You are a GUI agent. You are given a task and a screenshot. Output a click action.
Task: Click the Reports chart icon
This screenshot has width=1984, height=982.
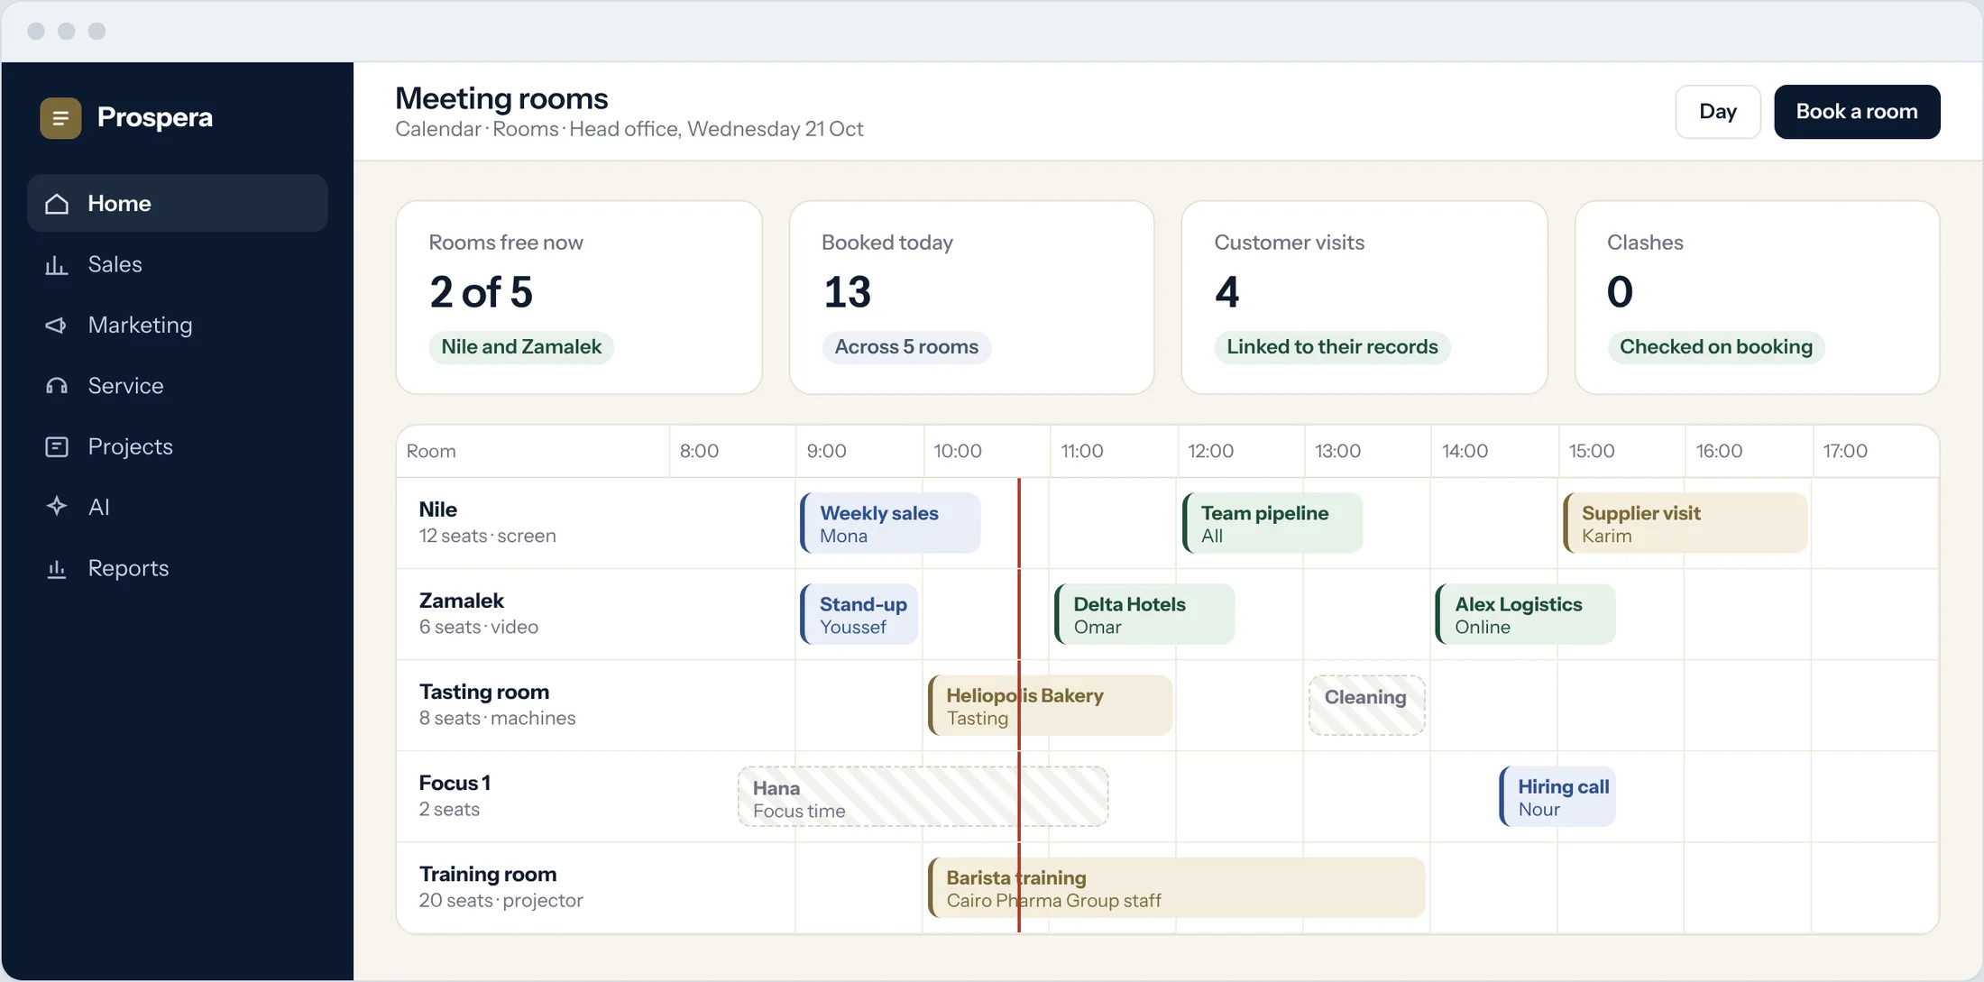(x=57, y=569)
